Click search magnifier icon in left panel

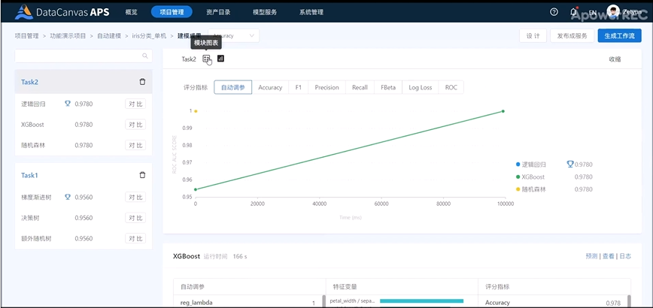click(x=145, y=56)
